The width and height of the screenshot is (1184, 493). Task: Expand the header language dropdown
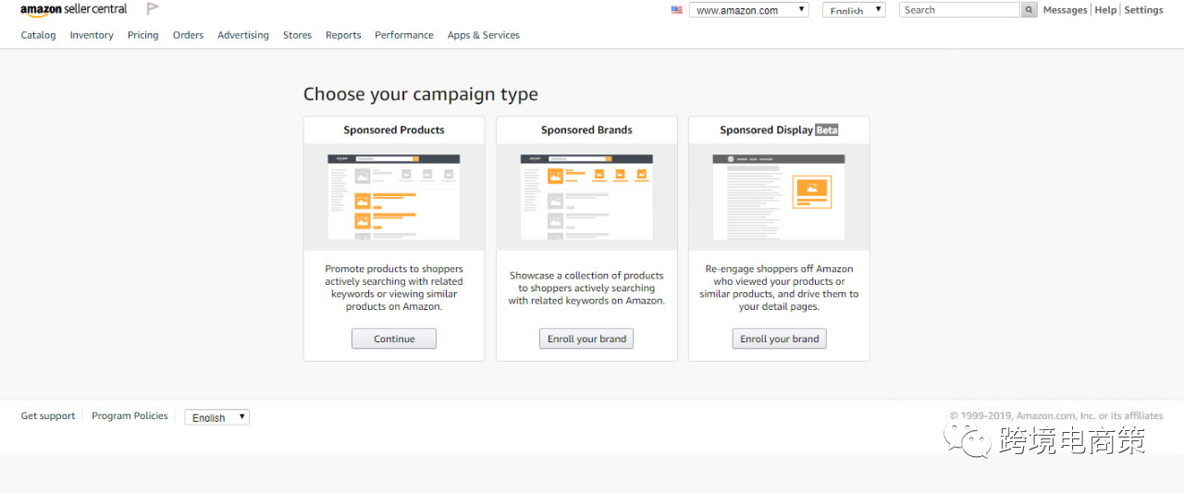pyautogui.click(x=854, y=10)
